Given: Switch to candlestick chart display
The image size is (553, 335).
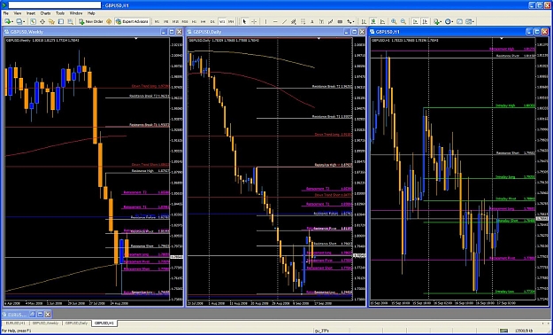Looking at the screenshot, I should click(373, 21).
